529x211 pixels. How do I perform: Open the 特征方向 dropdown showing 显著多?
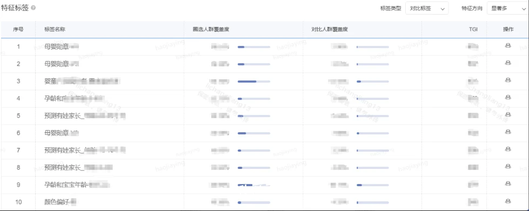coord(508,9)
